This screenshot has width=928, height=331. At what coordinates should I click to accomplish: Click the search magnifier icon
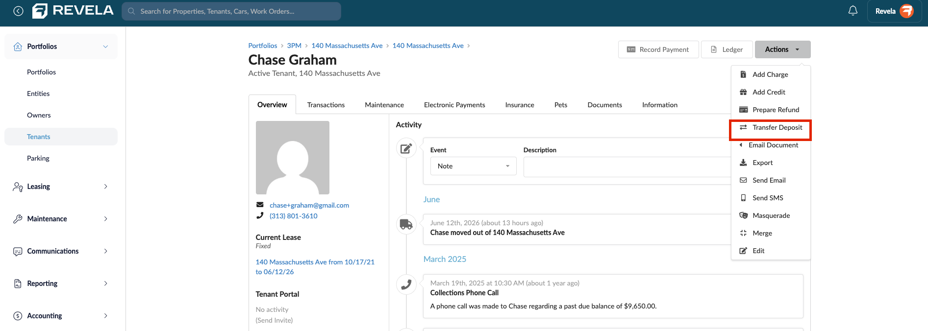click(x=131, y=11)
